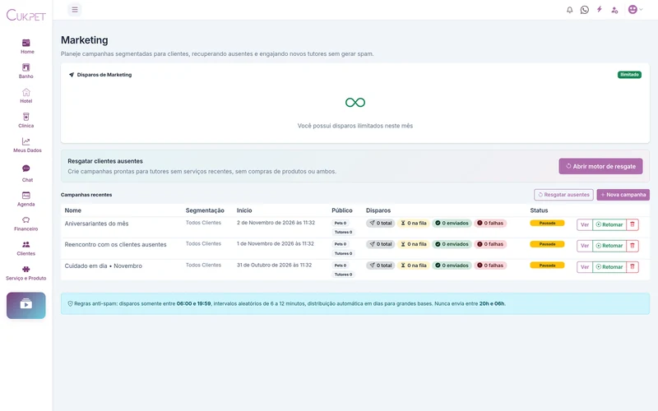The image size is (658, 411).
Task: Click date 31 de Outubro de 2026 às 11:32
Action: click(274, 265)
